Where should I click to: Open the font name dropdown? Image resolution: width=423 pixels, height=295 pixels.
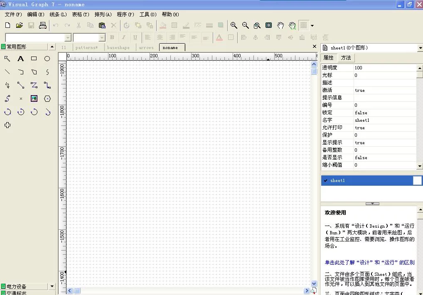(68, 37)
